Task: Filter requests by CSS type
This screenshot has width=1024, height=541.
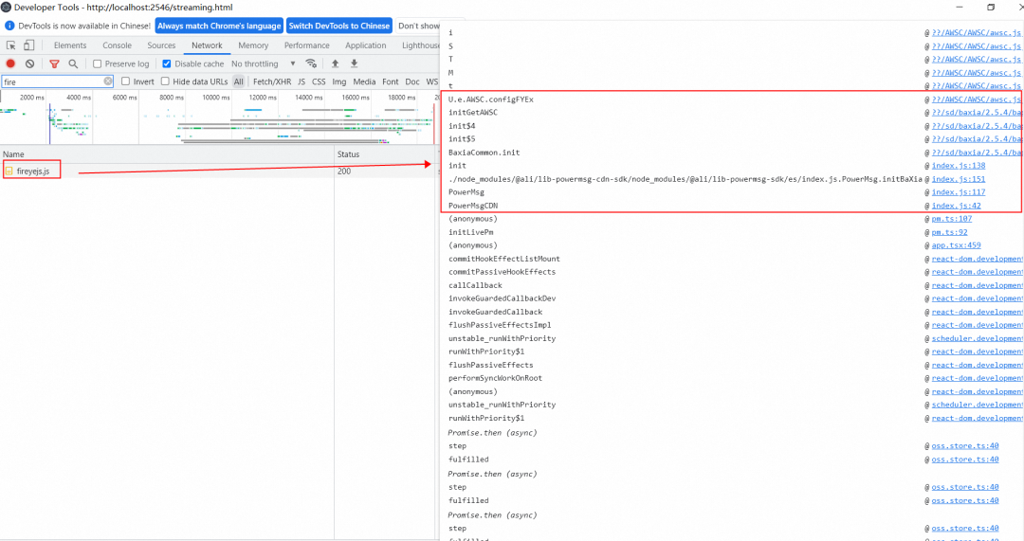Action: click(319, 81)
